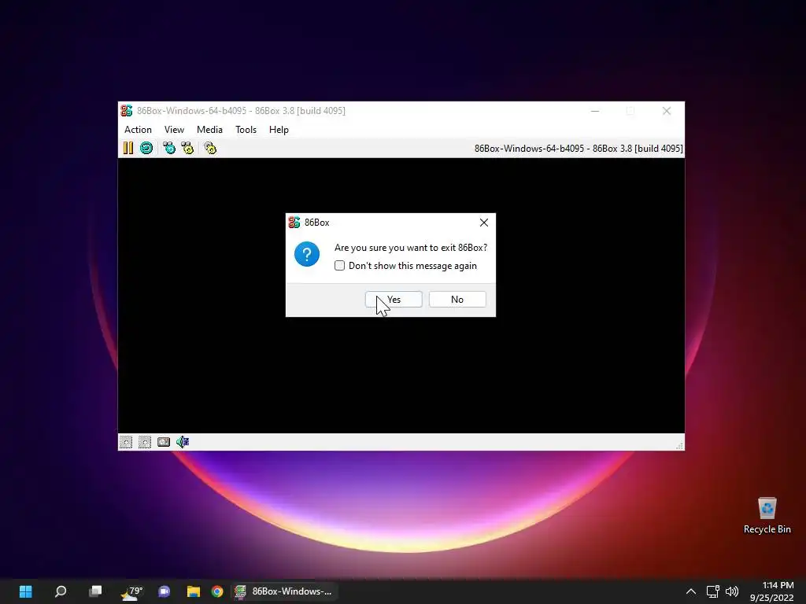Screen dimensions: 806x604
Task: Expand the hidden system tray icons chevron
Action: pyautogui.click(x=691, y=591)
